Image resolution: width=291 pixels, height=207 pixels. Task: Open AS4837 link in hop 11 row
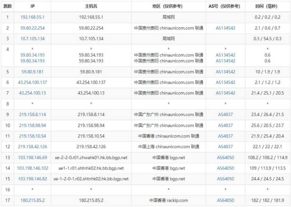click(x=225, y=136)
